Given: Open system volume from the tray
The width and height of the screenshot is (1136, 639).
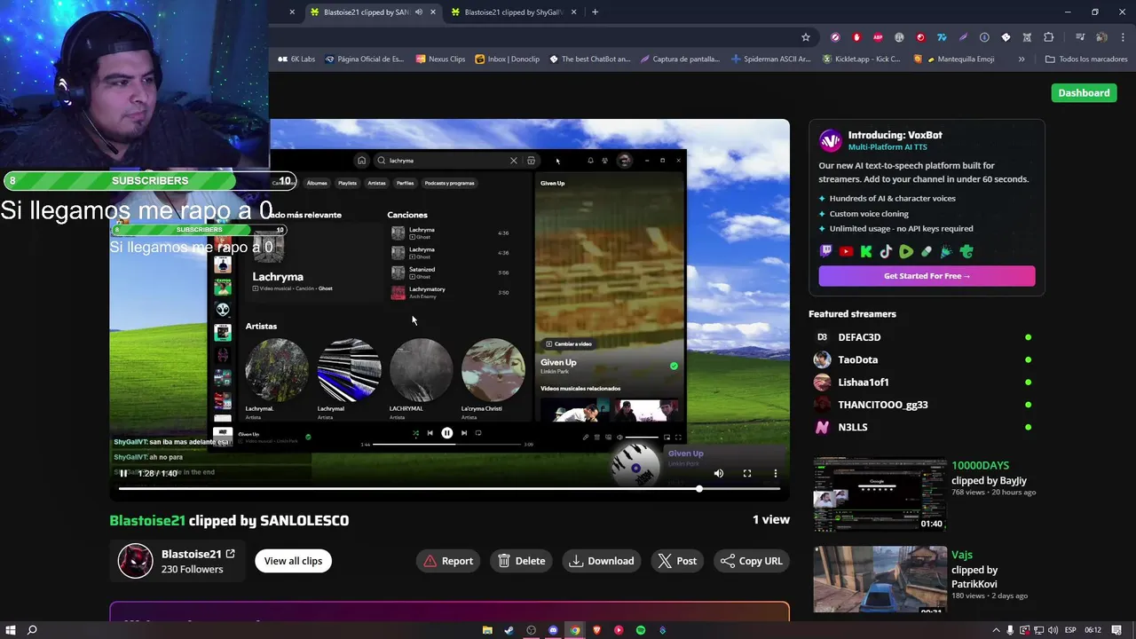Looking at the screenshot, I should [1053, 630].
